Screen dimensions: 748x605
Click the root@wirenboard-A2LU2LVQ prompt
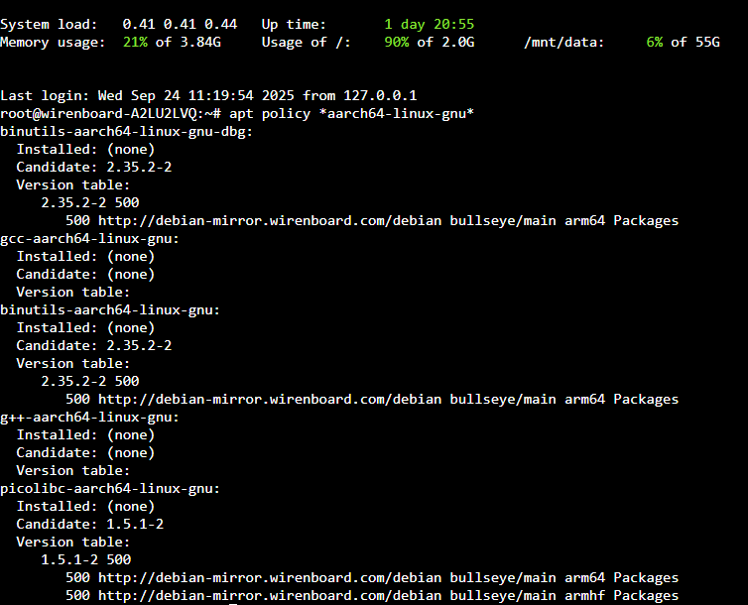coord(111,114)
